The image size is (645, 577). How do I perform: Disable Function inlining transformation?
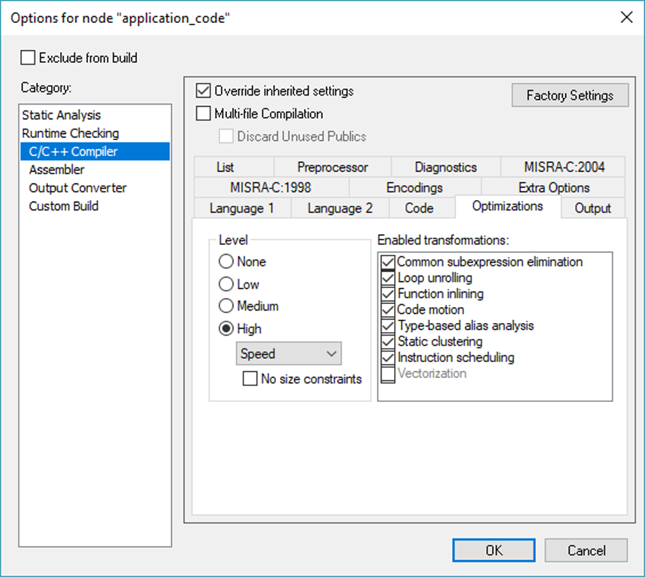pos(388,294)
